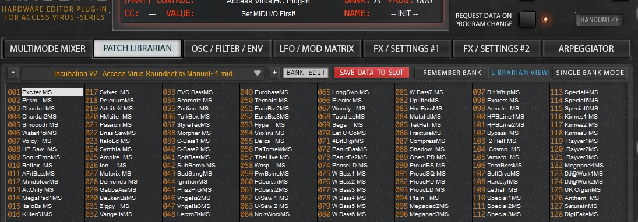
Task: Click the plus next bank button
Action: coord(274,73)
